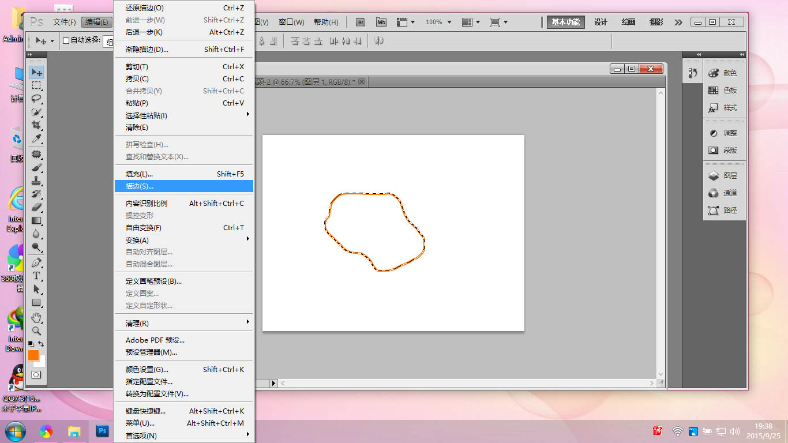Open the 蒙版 (Masks) panel
This screenshot has height=443, width=788.
724,151
